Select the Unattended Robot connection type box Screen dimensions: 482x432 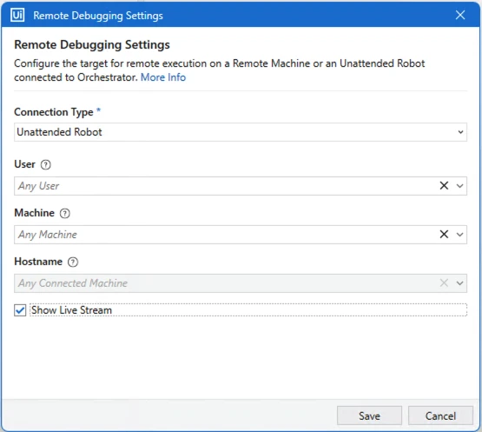(x=241, y=132)
